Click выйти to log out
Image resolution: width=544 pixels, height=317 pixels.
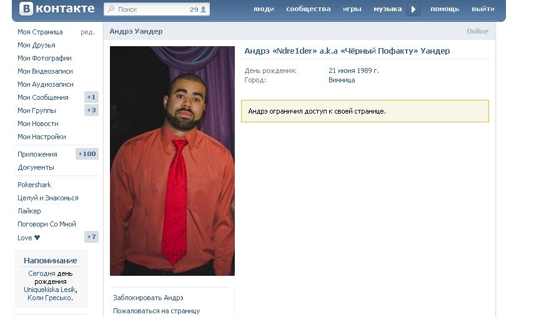(483, 9)
